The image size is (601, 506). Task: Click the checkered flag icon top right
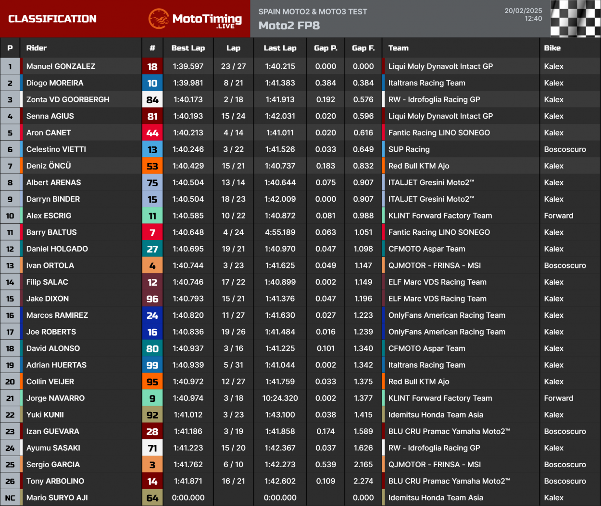[x=575, y=19]
